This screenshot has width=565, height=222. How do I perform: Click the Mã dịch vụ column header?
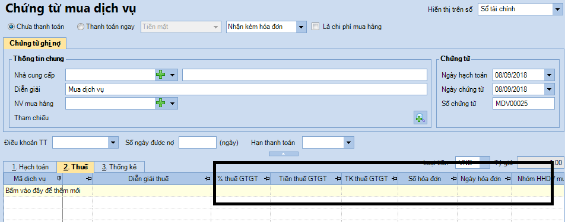pos(33,179)
